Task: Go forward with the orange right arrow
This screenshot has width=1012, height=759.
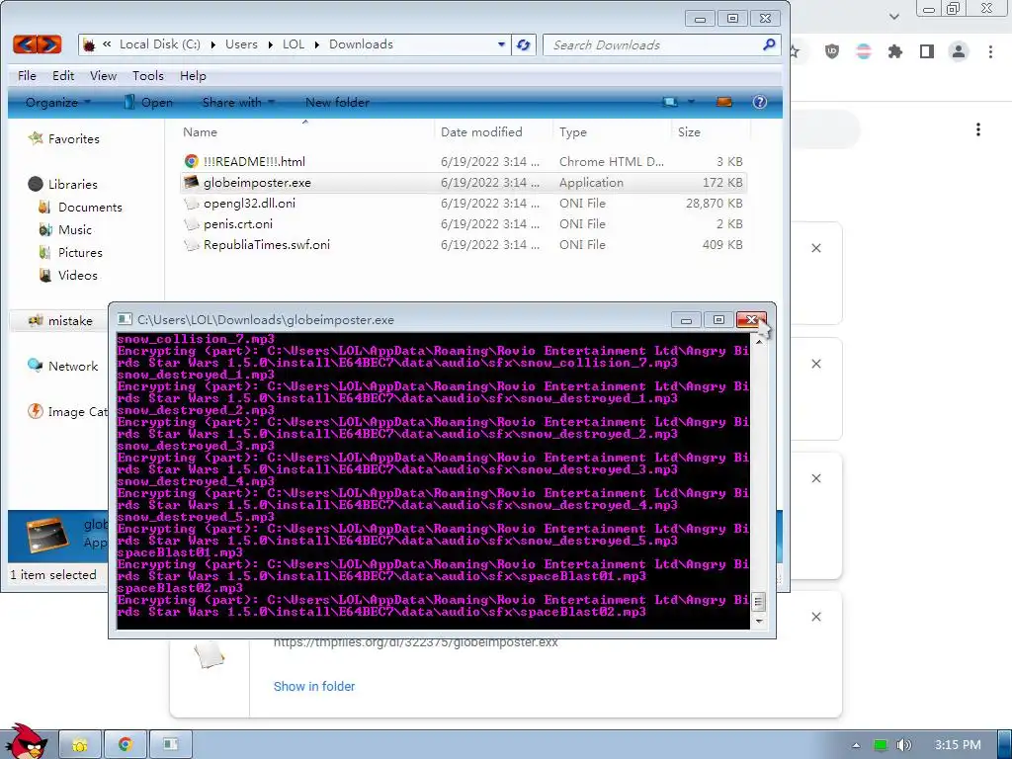Action: [x=49, y=44]
